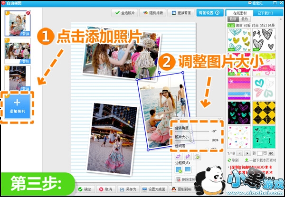285x197 pixels.
Task: Select the 全部 category filter
Action: [x=230, y=24]
